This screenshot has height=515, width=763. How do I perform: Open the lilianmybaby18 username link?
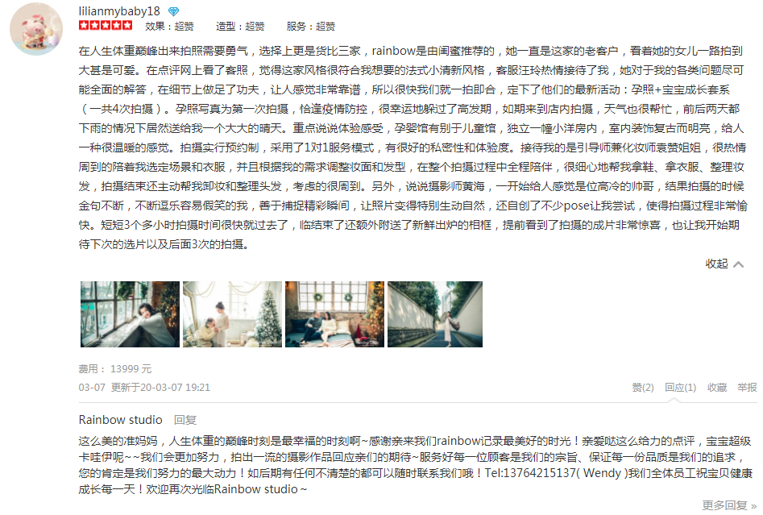pos(119,10)
